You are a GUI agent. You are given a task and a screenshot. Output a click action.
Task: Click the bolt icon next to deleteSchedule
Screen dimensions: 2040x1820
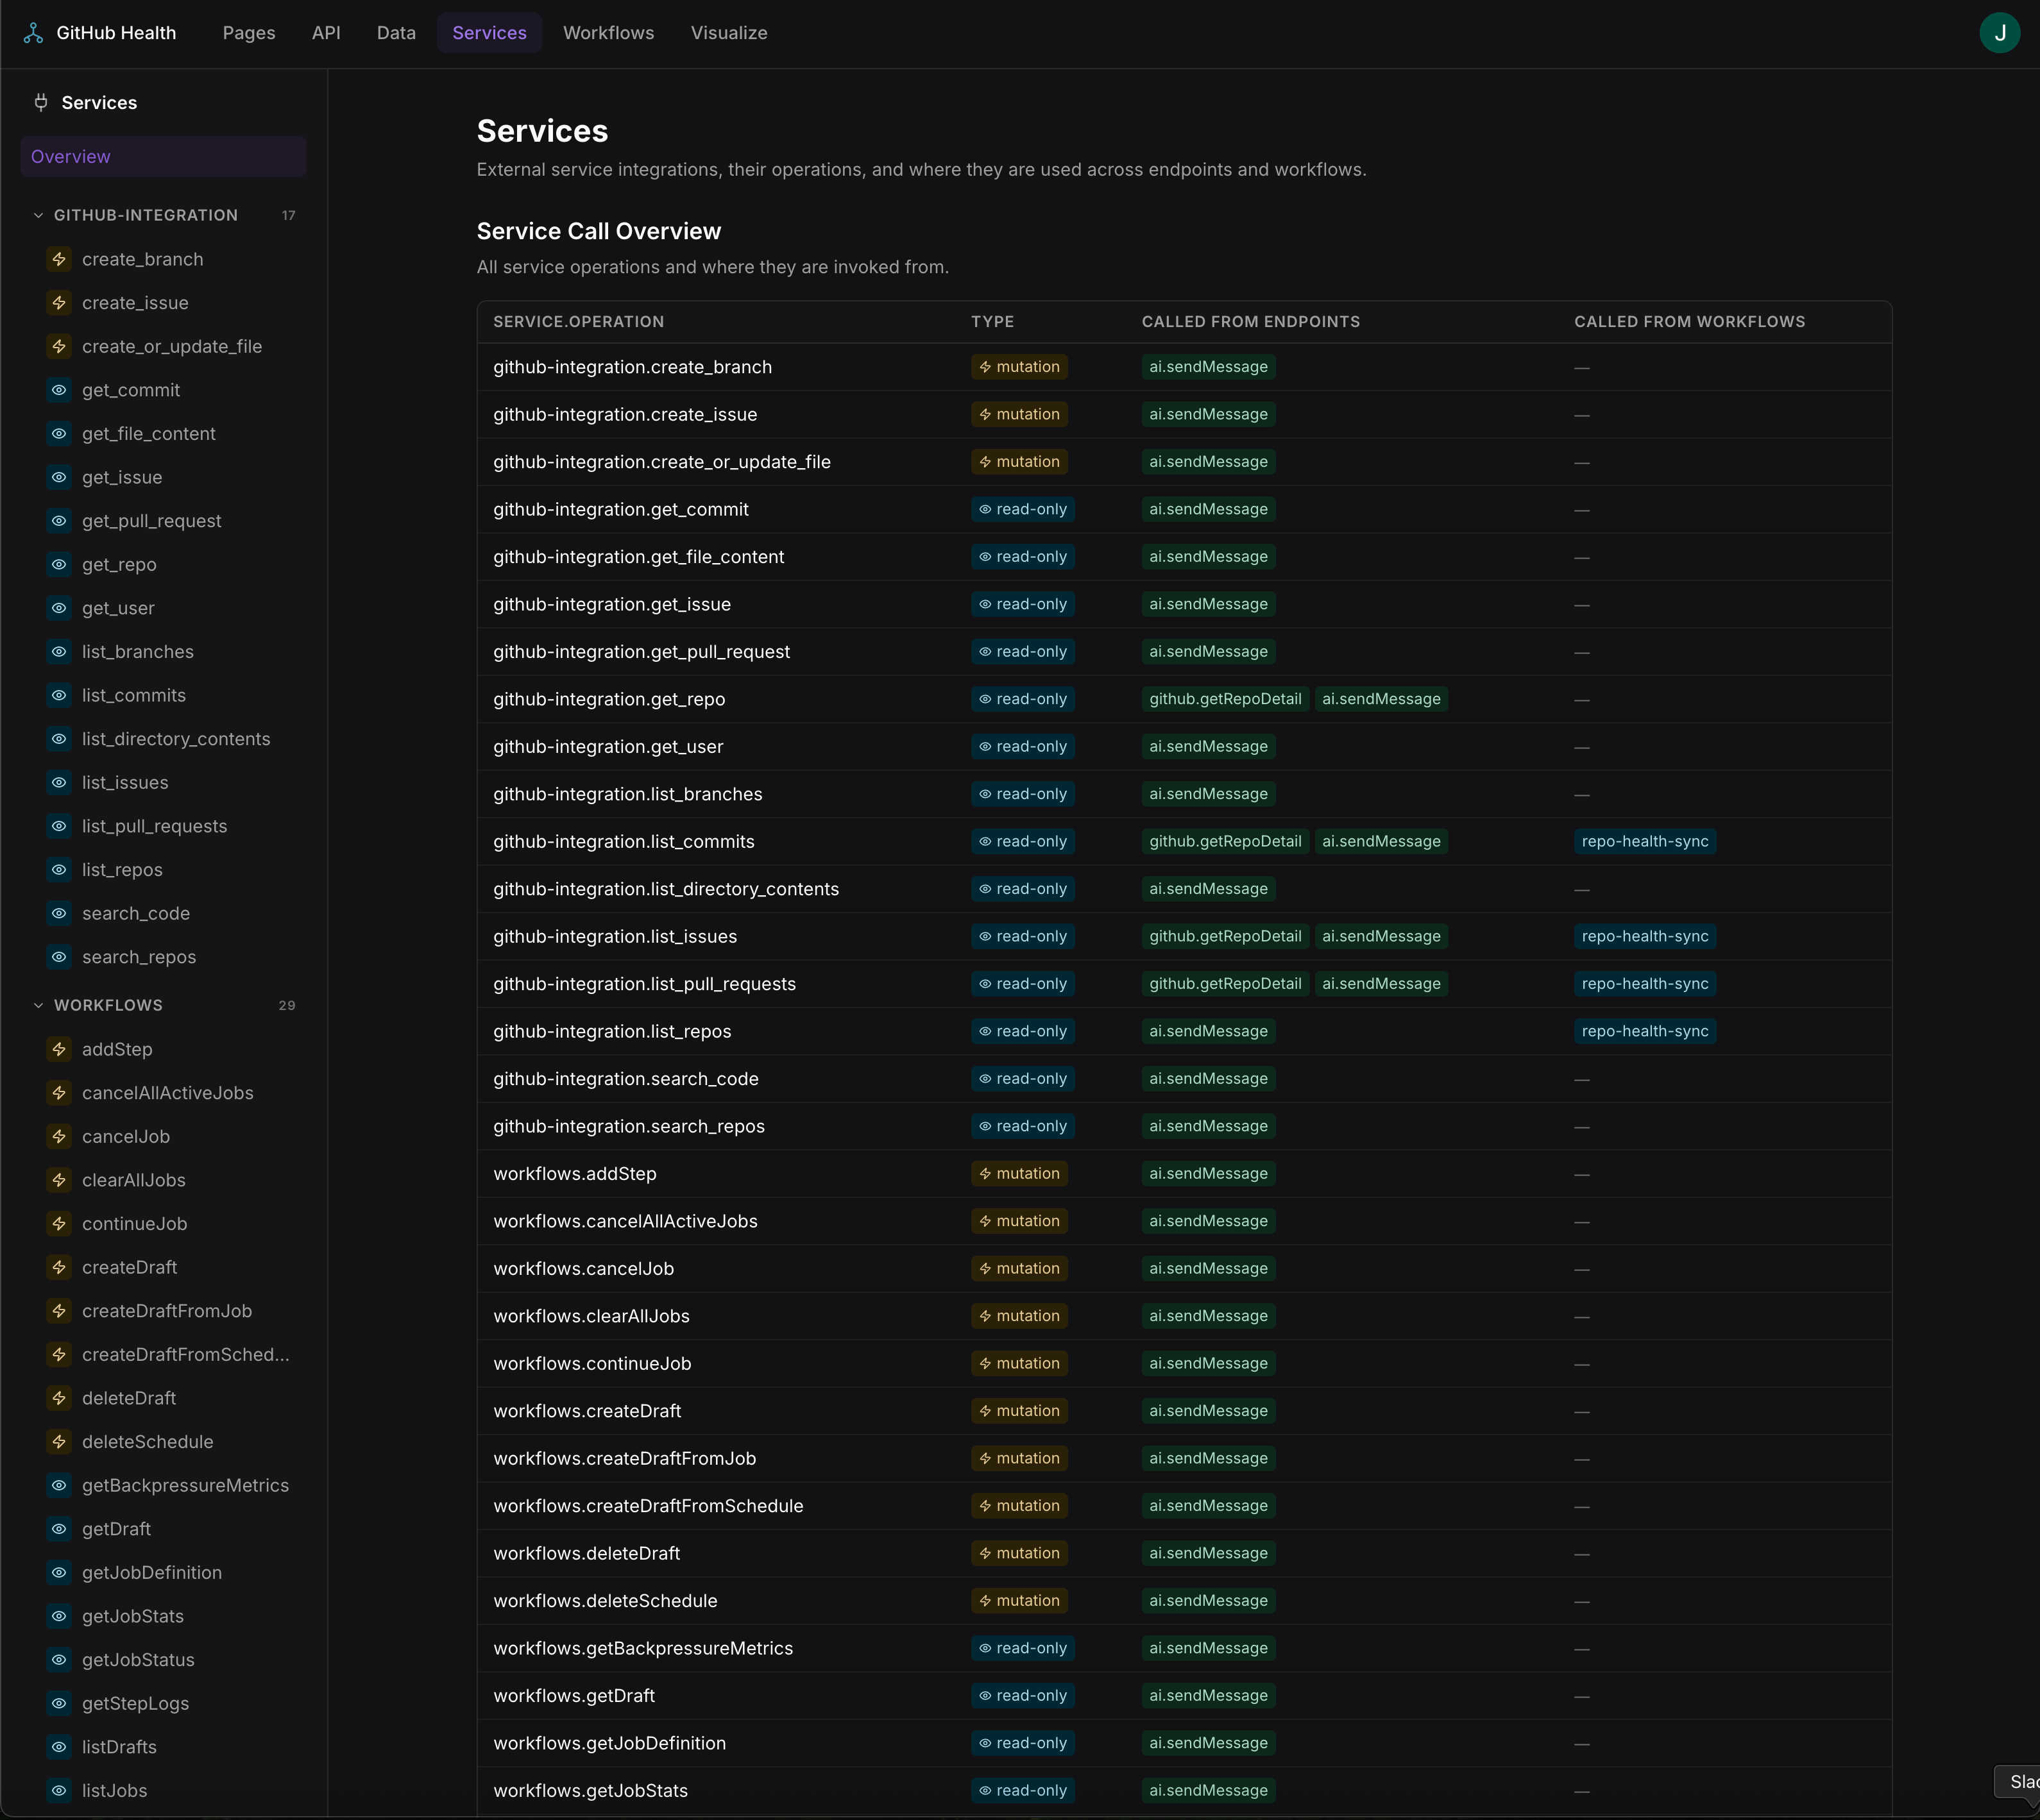click(59, 1442)
